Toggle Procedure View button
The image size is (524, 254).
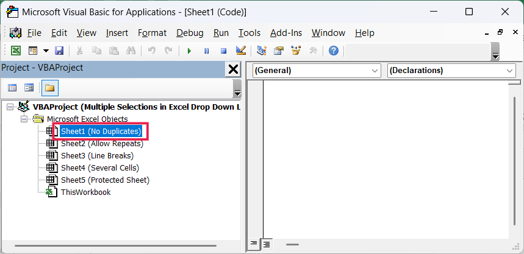(x=254, y=244)
